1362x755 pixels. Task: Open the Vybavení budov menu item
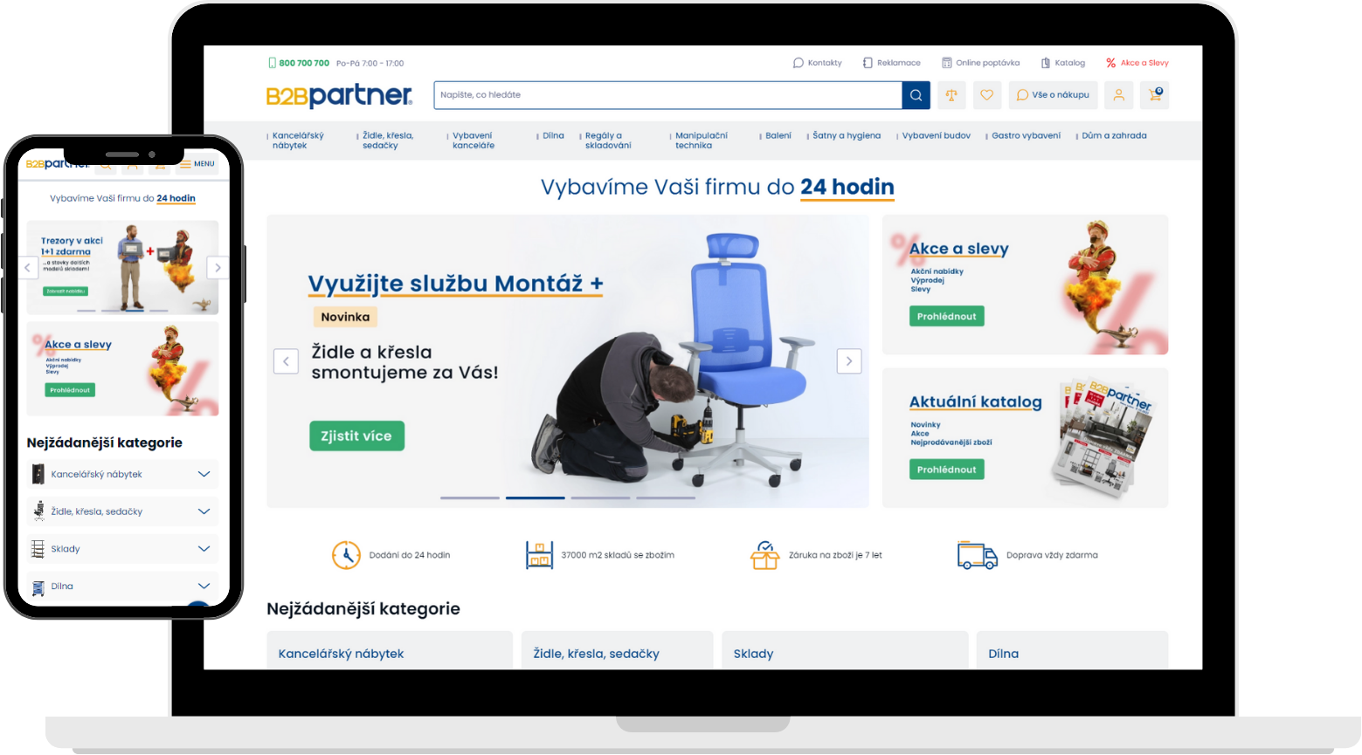point(937,136)
